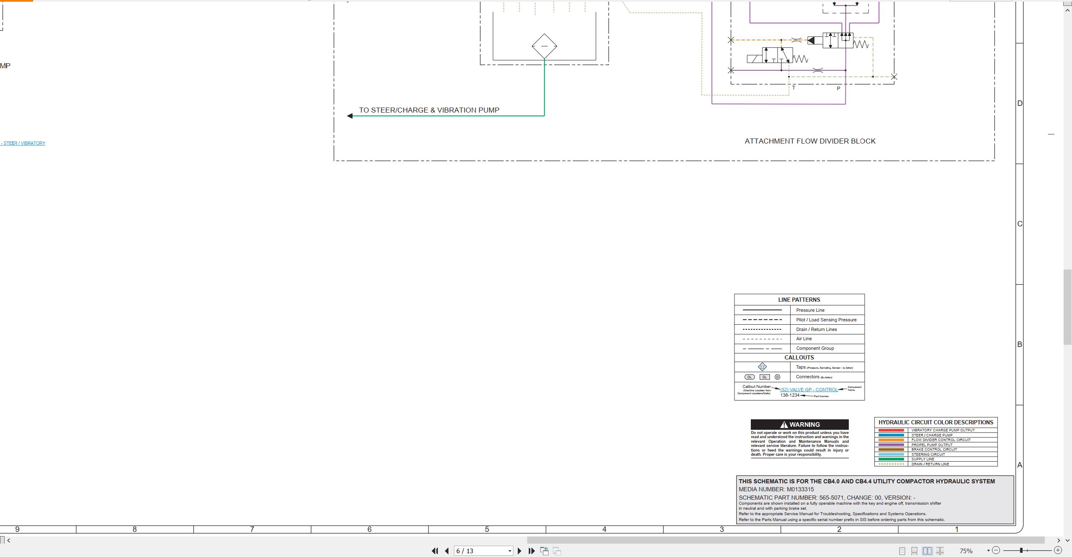This screenshot has width=1072, height=557.
Task: Click the 'BRAKE CONTROL CIRCUIT' description text
Action: click(934, 449)
